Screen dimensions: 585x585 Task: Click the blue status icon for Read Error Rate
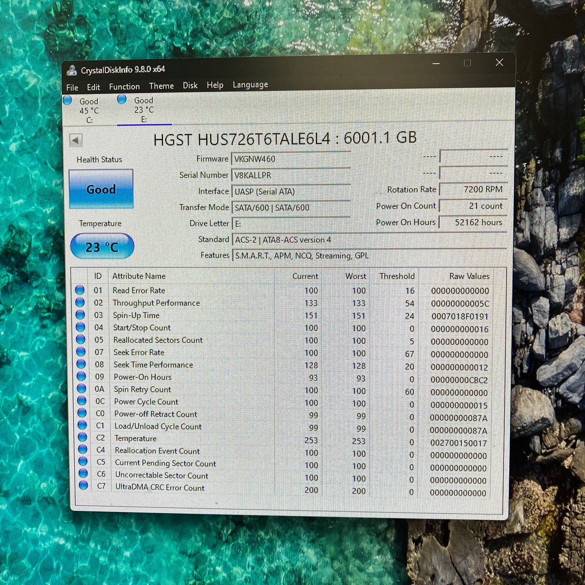click(x=80, y=290)
